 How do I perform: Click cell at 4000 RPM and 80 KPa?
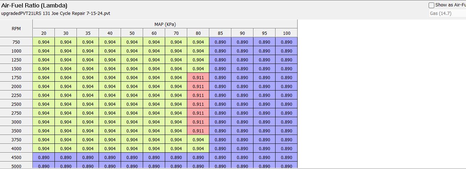[x=198, y=148]
